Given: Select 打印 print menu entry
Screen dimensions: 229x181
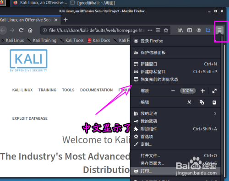Looking at the screenshot, I should tap(175, 171).
